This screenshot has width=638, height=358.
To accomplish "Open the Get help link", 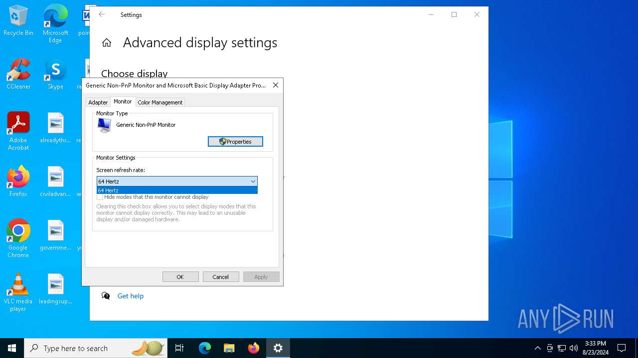I will tap(131, 296).
